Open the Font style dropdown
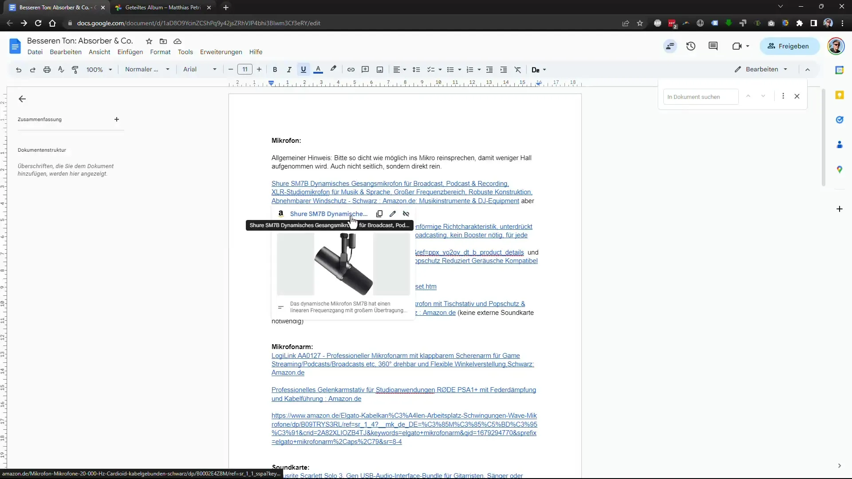The image size is (852, 479). (x=199, y=70)
